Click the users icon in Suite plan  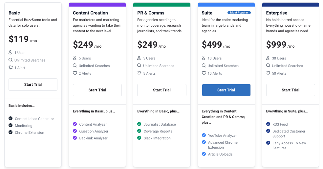[204, 58]
